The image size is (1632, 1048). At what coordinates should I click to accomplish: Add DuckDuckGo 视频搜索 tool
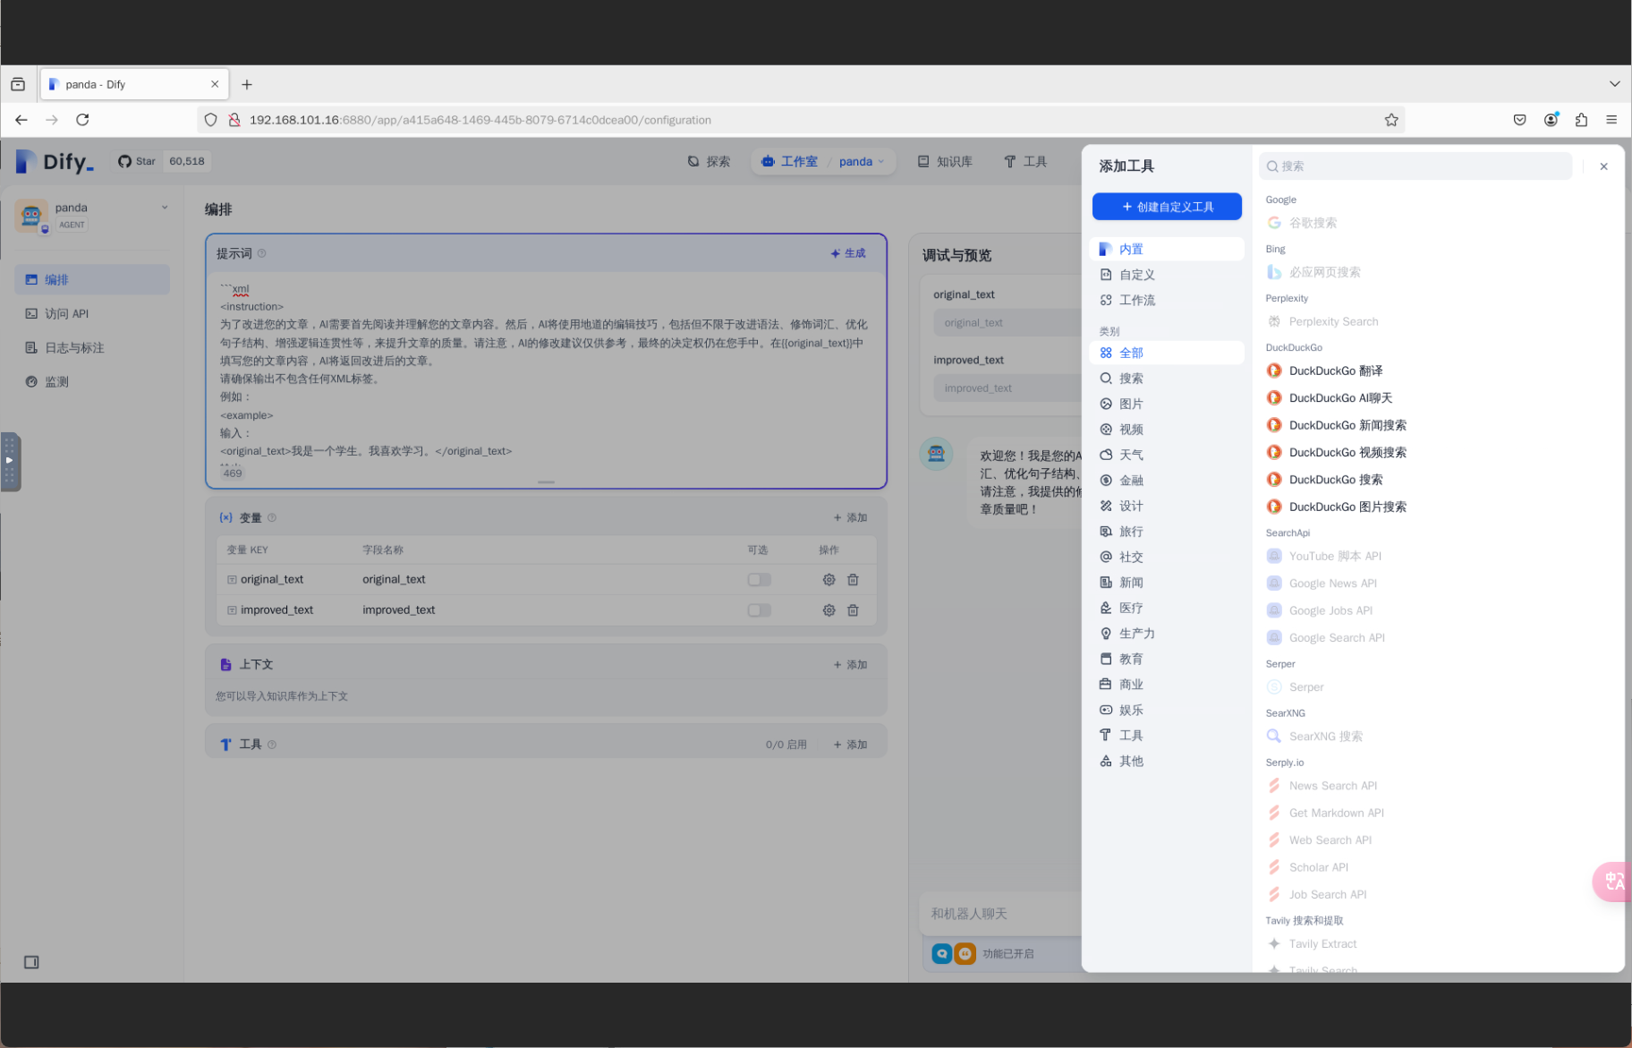click(x=1337, y=453)
